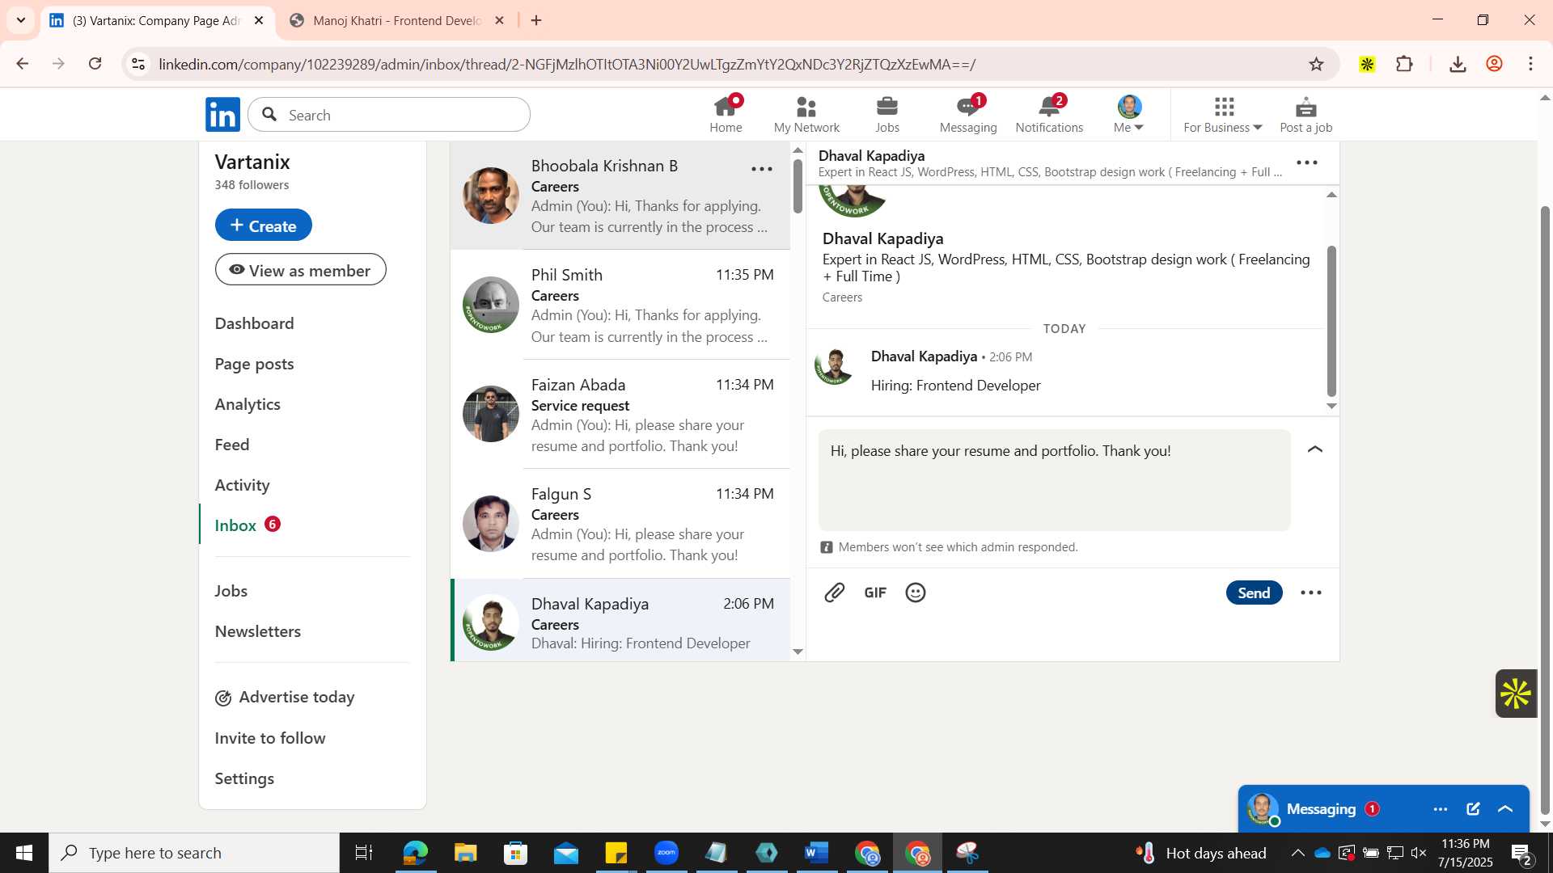Open conversation options for Dhaval Kapadiya header

click(1307, 162)
